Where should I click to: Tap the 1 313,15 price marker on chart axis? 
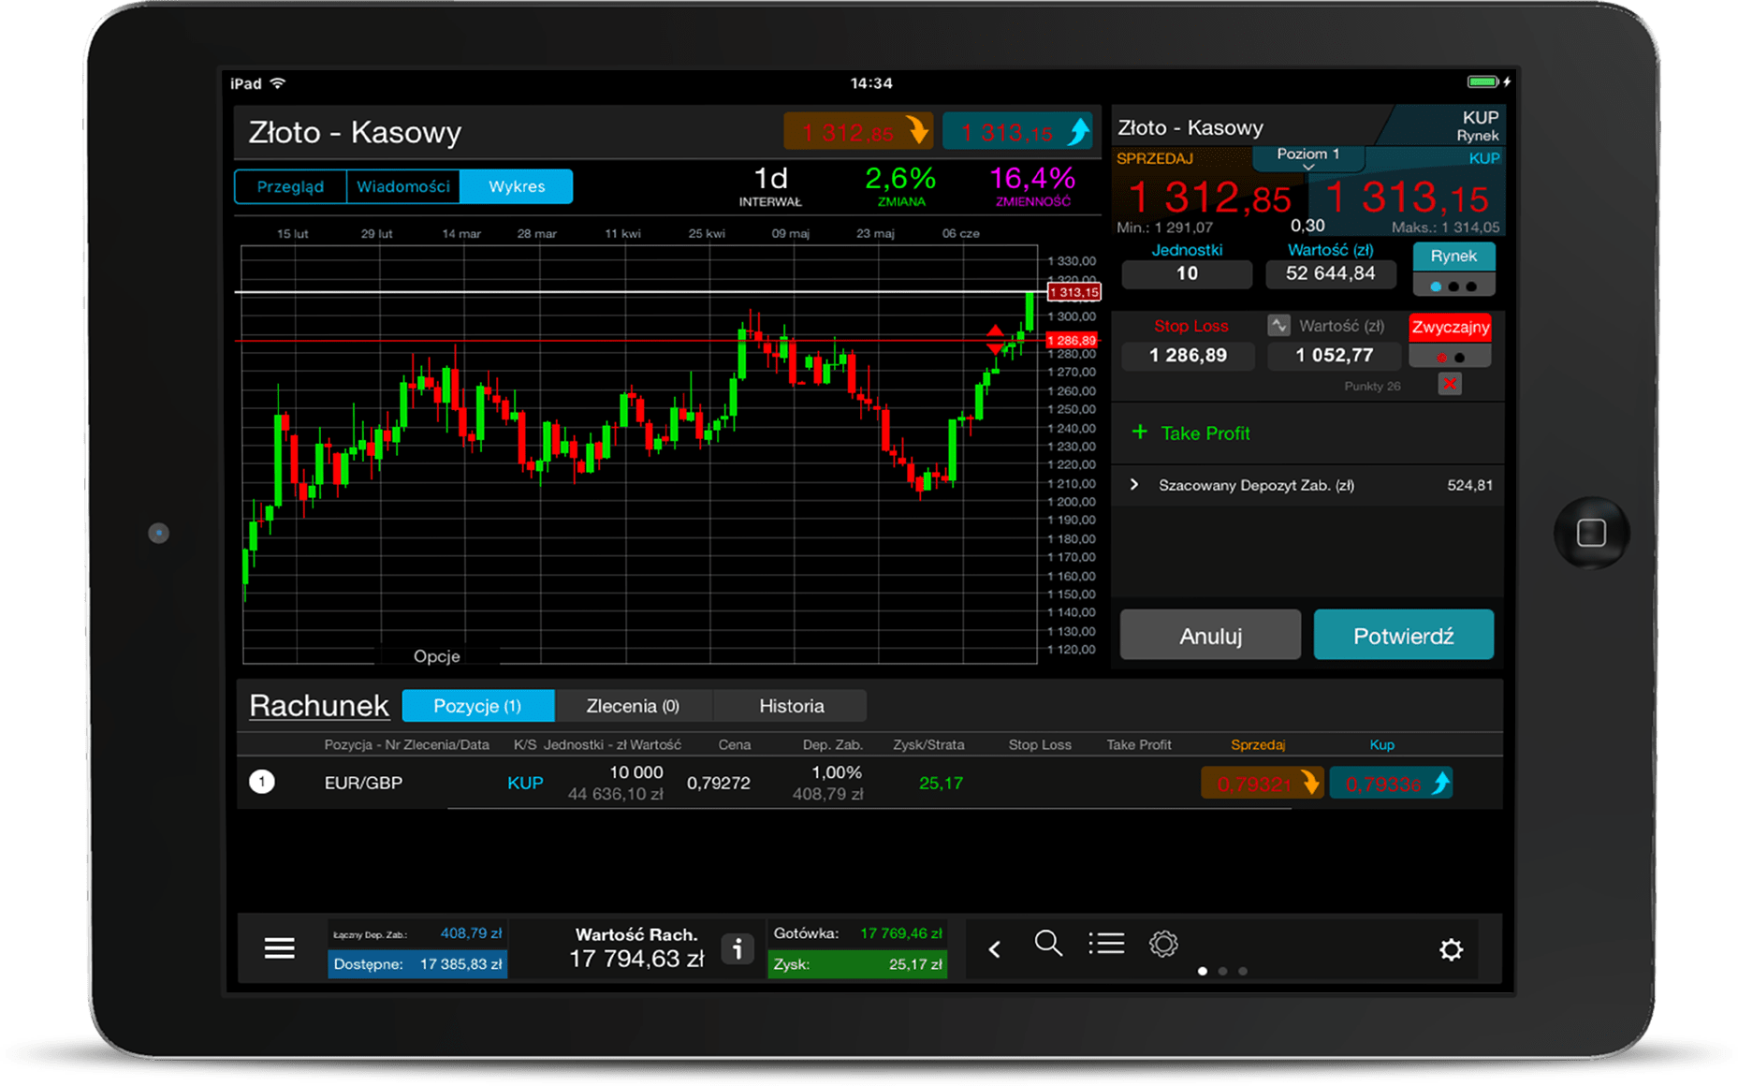(1073, 293)
